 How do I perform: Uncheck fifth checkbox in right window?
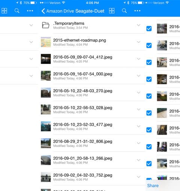click(149, 96)
